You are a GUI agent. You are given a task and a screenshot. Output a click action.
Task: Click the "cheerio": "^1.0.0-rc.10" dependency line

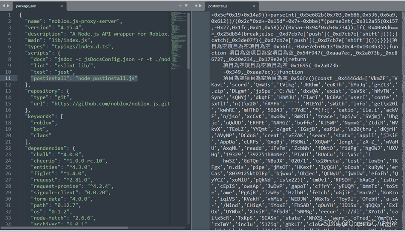pyautogui.click(x=69, y=161)
